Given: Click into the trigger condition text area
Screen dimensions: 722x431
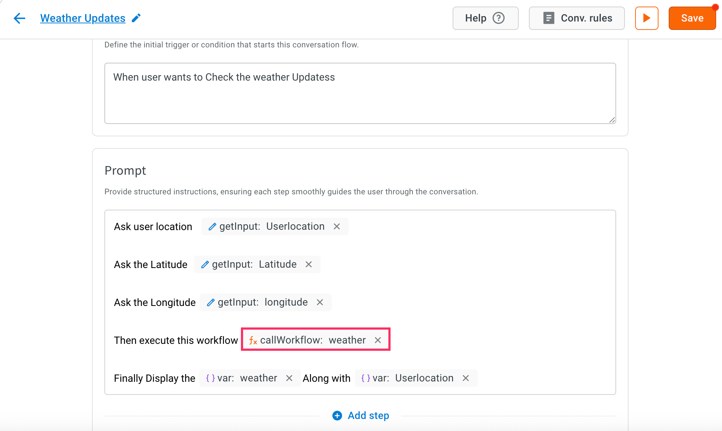Looking at the screenshot, I should click(x=360, y=93).
